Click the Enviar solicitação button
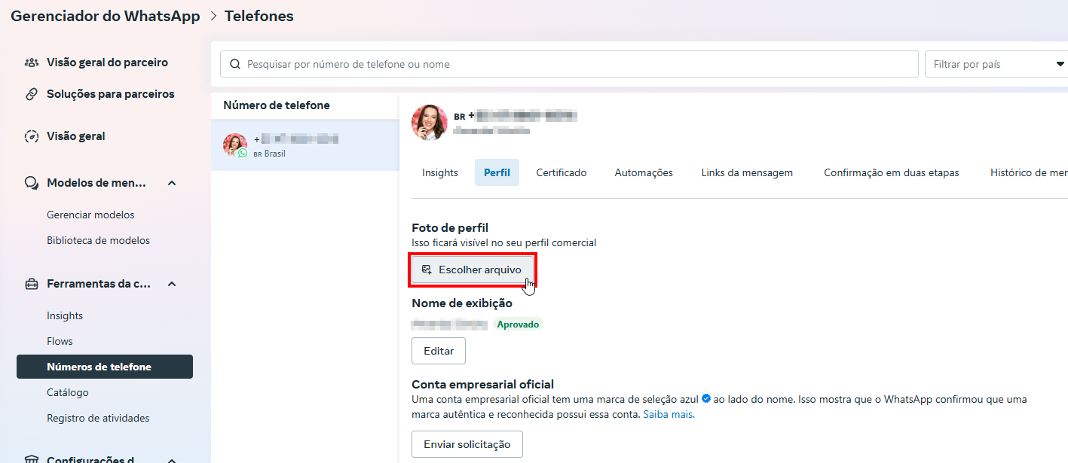 click(467, 444)
